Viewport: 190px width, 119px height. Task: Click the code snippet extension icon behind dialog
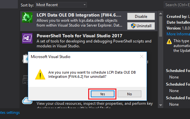tap(25, 79)
